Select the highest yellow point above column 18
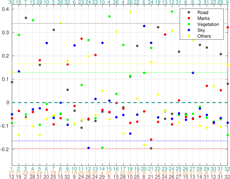The image size is (230, 179). click(x=130, y=12)
